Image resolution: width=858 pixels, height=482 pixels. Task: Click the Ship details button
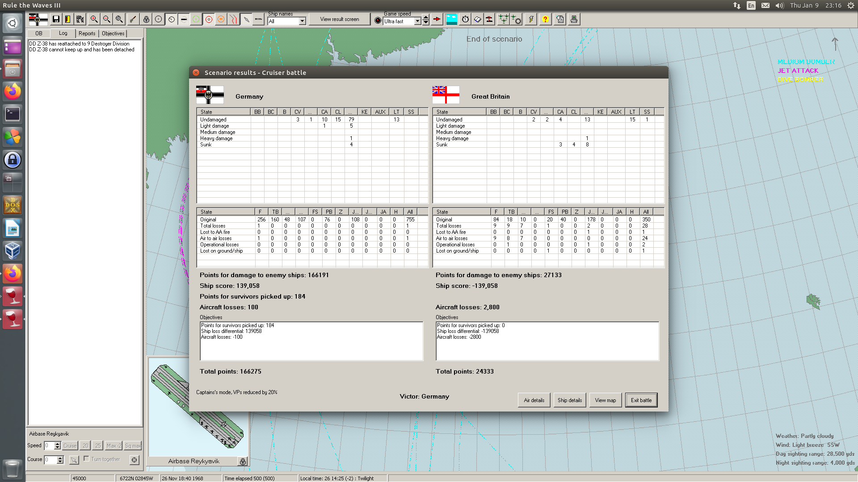570,400
